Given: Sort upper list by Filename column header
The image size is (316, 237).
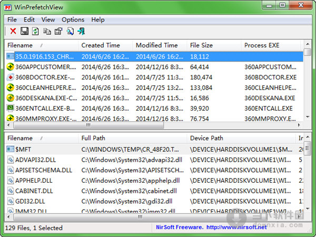Looking at the screenshot, I should [x=41, y=45].
